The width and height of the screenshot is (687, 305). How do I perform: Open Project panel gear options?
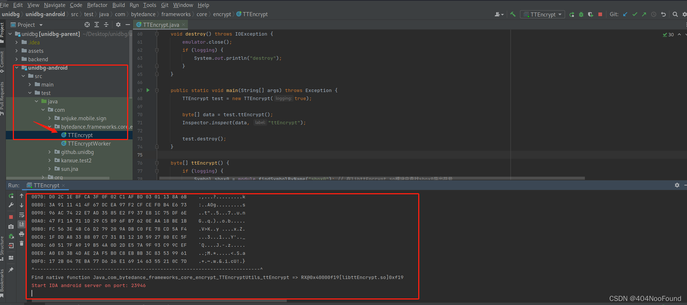[x=118, y=25]
